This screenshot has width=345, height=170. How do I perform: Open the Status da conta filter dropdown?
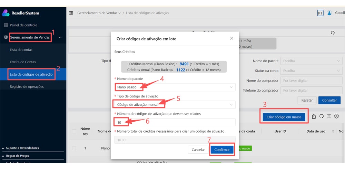coord(311,71)
